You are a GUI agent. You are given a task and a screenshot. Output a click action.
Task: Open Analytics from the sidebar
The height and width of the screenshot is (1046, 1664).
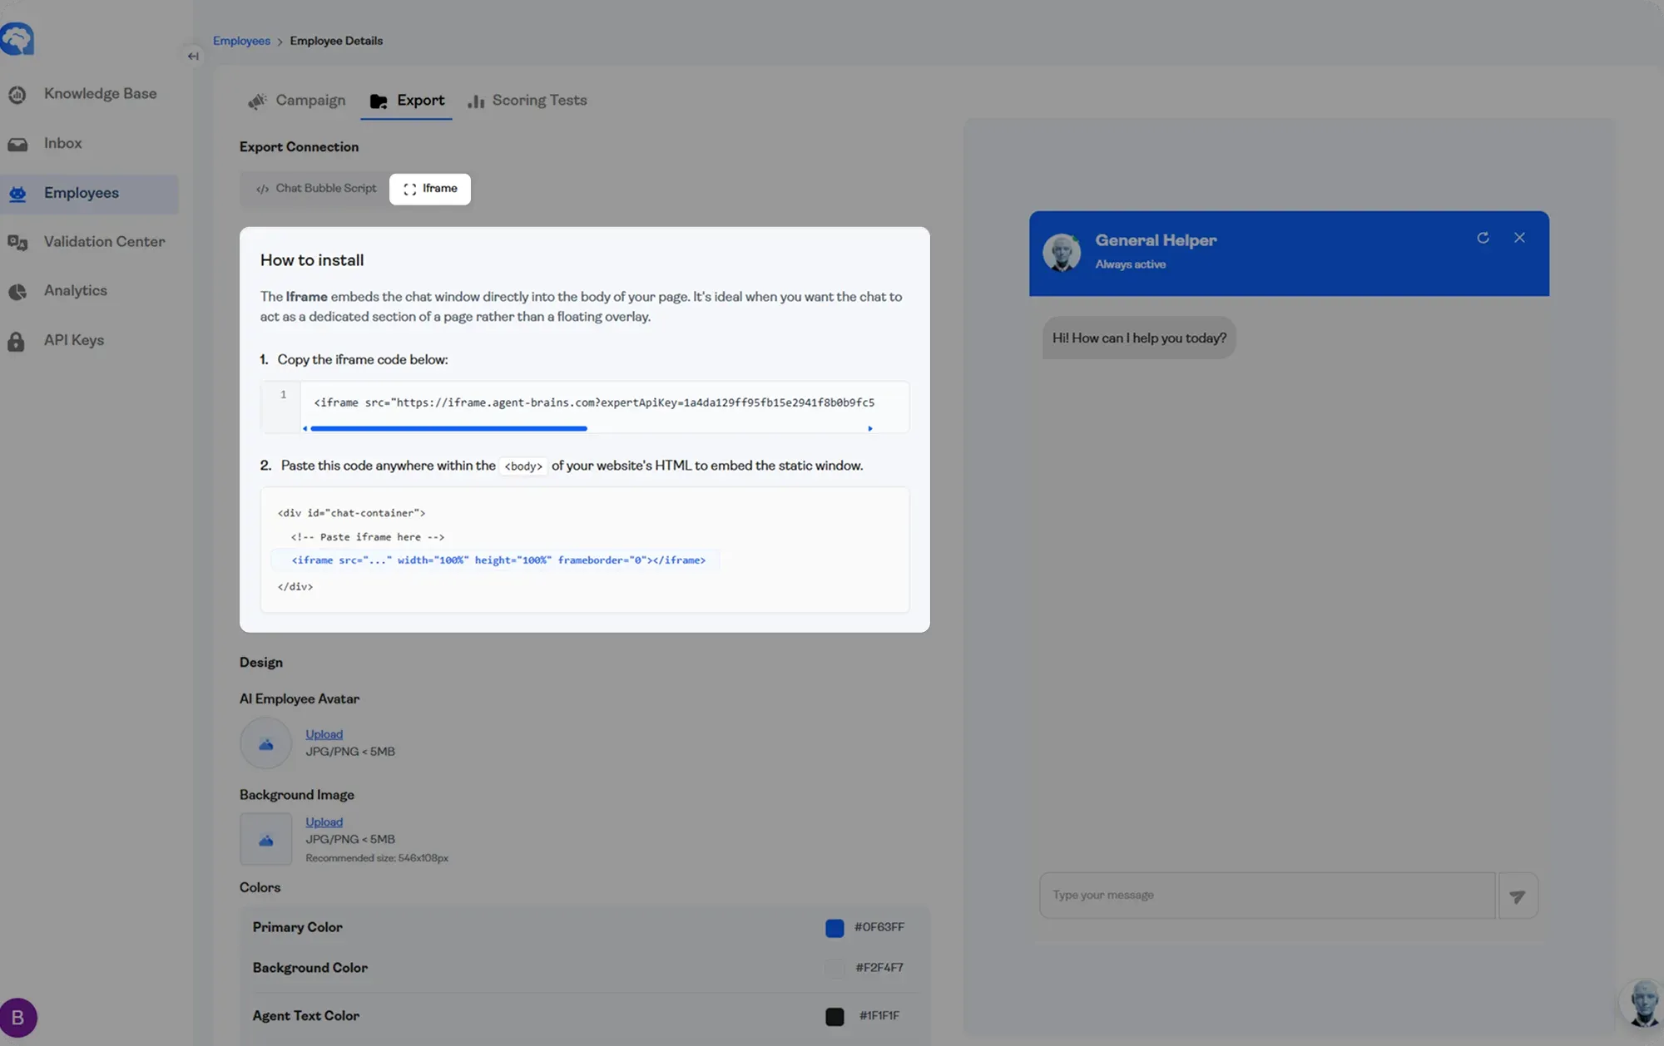pos(75,291)
